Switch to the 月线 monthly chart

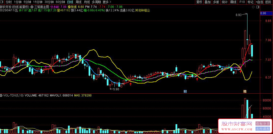point(87,2)
